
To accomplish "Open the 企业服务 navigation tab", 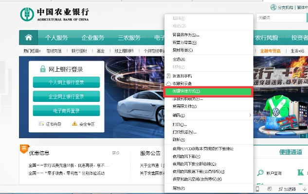I will 93,37.
